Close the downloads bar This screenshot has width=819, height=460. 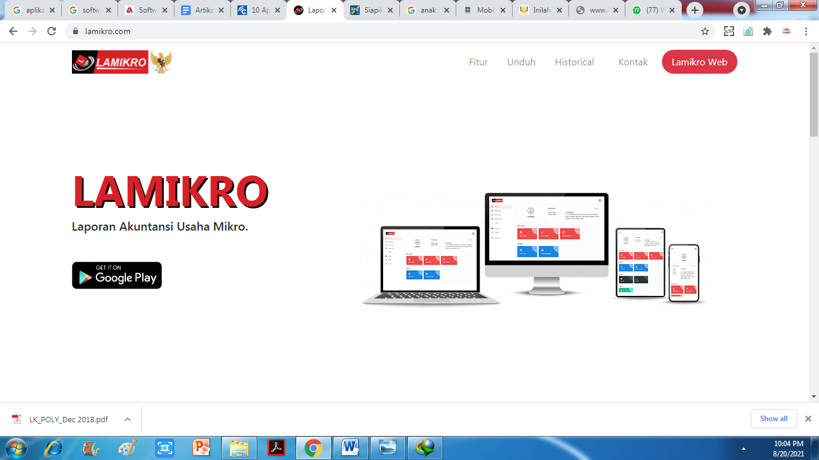808,419
